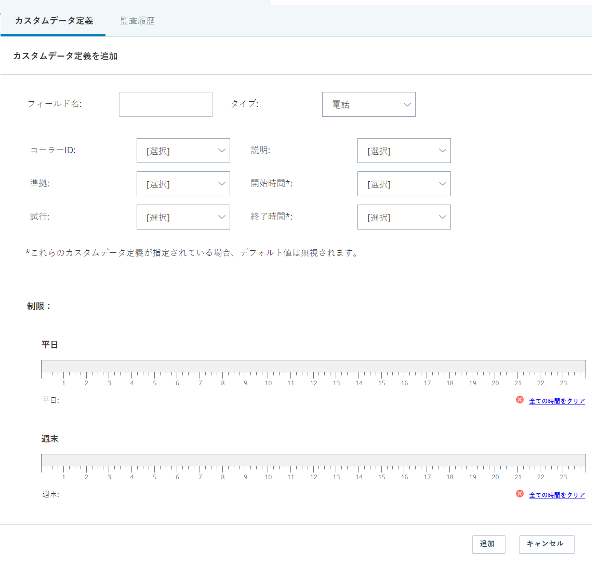Click the 週末 time bar above hour 12
Screen dimensions: 598x567
(313, 460)
